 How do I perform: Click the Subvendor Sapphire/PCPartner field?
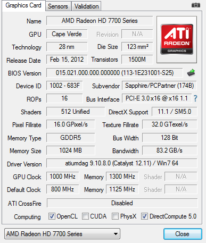tap(159, 86)
